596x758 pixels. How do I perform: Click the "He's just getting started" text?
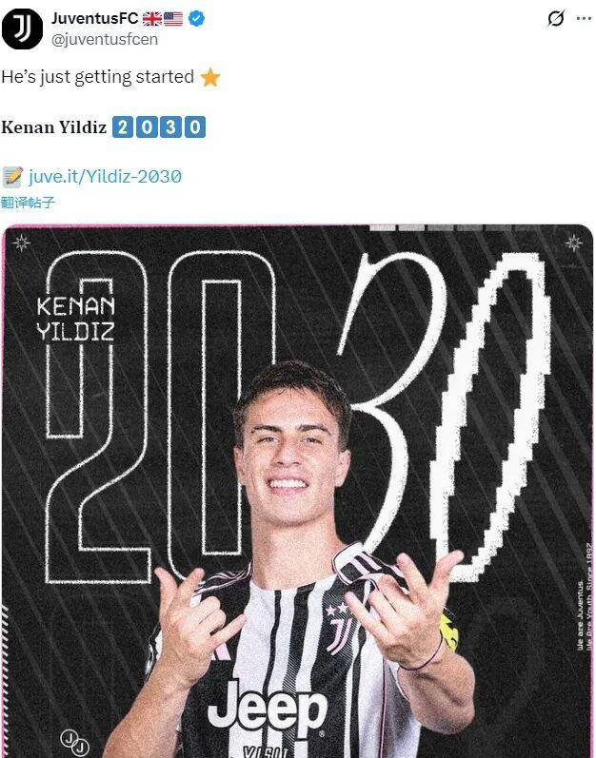98,77
